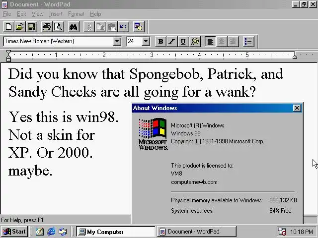The height and width of the screenshot is (238, 318).
Task: Open the text Color palette icon
Action: [195, 42]
